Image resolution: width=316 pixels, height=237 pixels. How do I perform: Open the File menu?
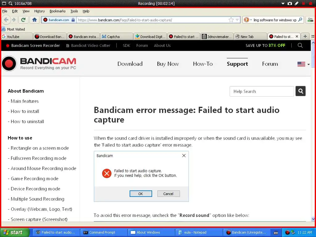tap(5, 11)
